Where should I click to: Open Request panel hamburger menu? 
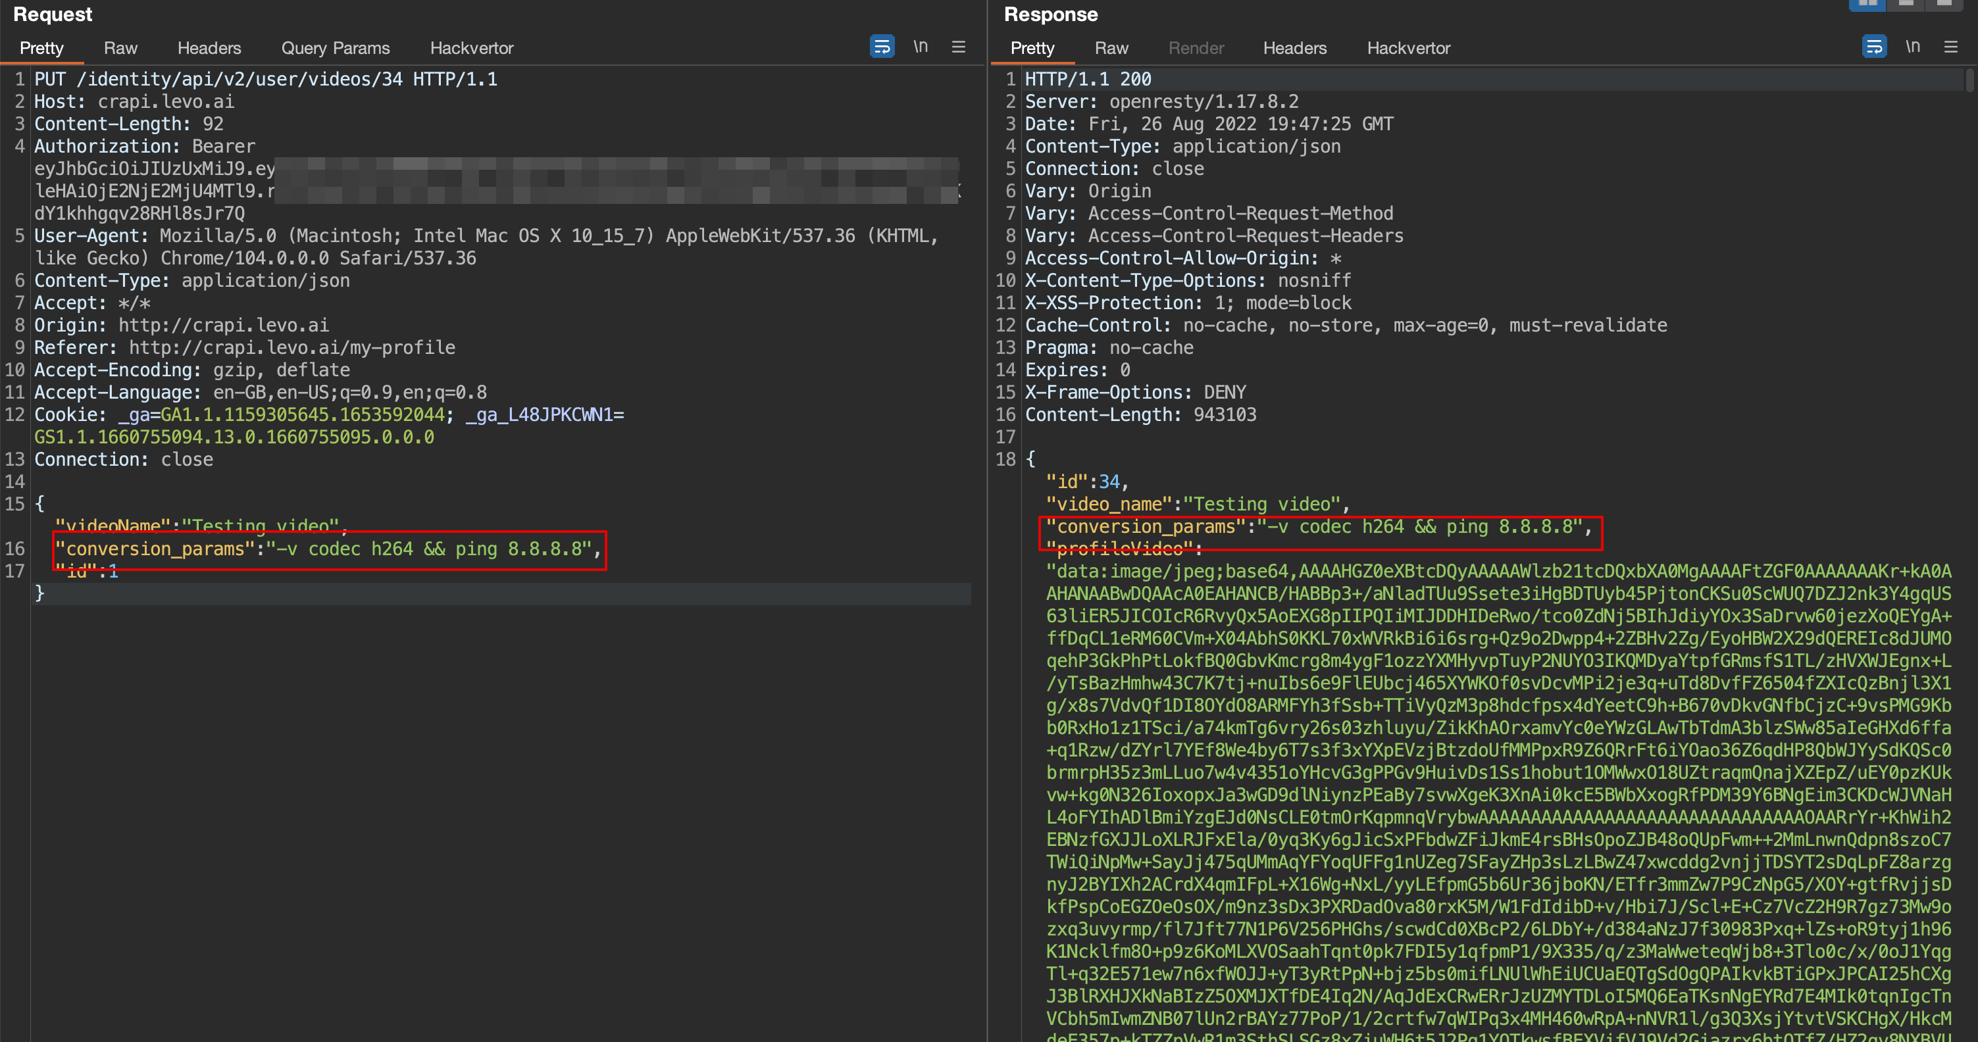click(958, 47)
